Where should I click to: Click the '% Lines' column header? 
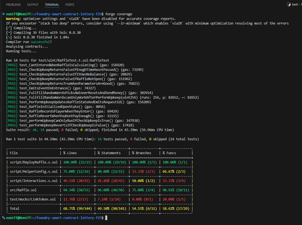(x=70, y=153)
